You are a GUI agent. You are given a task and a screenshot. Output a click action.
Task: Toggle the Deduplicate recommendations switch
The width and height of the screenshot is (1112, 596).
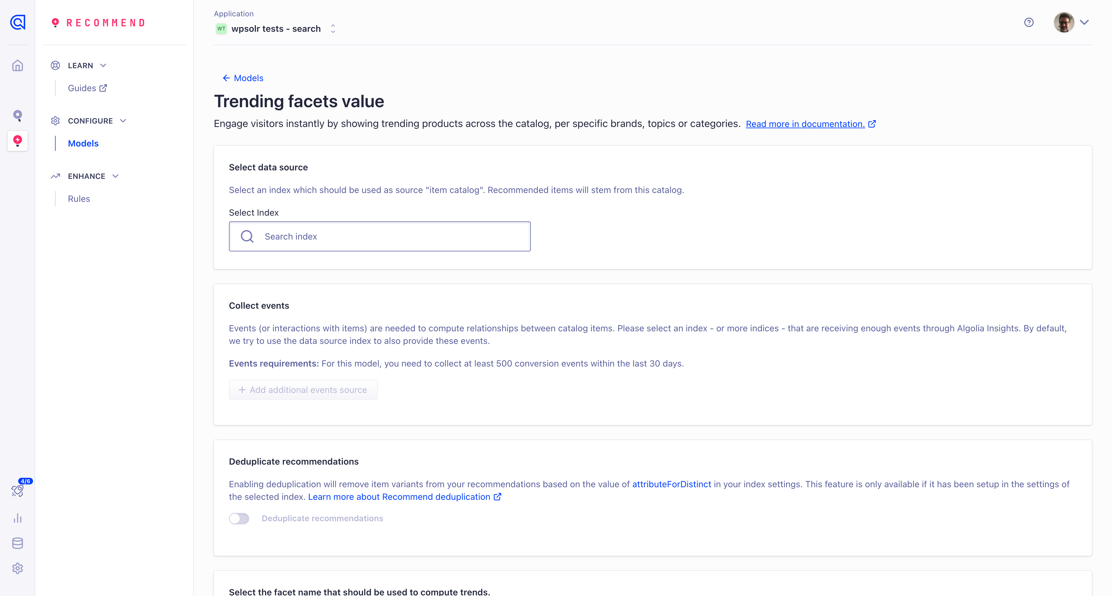239,518
